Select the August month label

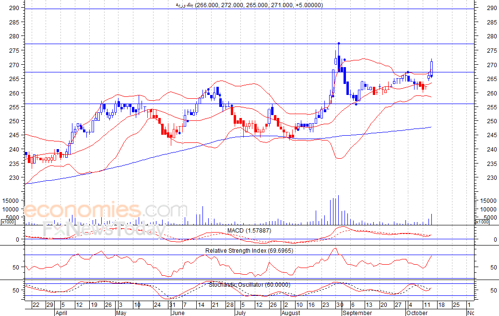(x=291, y=313)
